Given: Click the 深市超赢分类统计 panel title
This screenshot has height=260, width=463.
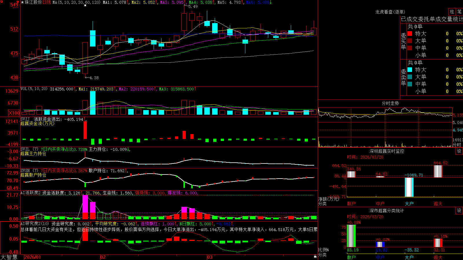Looking at the screenshot, I should click(387, 211).
